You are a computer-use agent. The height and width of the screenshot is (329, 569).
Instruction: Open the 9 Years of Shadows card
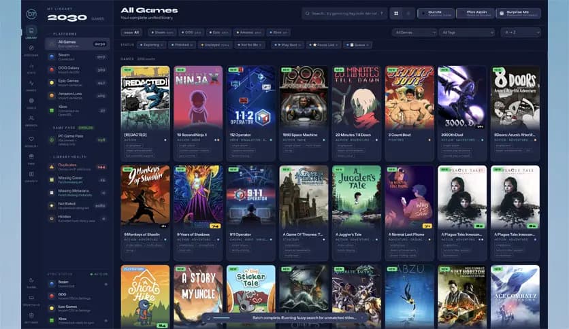pos(198,213)
